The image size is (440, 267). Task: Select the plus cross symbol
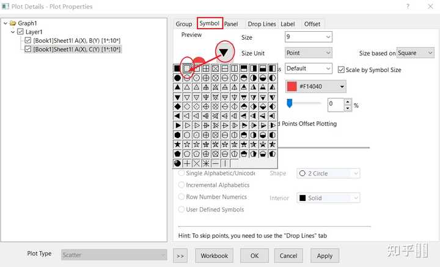(x=187, y=163)
